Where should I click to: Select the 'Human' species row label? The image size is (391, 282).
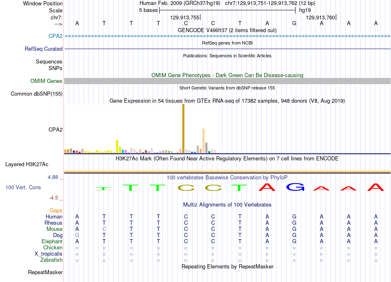coord(54,216)
